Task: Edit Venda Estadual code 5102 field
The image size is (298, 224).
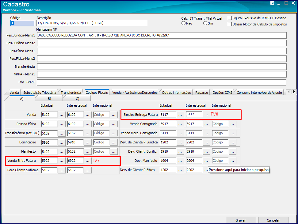Action: click(x=49, y=115)
